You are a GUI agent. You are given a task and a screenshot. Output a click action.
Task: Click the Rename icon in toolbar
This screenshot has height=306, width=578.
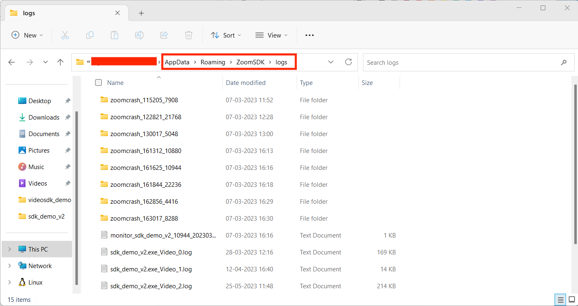click(x=139, y=35)
